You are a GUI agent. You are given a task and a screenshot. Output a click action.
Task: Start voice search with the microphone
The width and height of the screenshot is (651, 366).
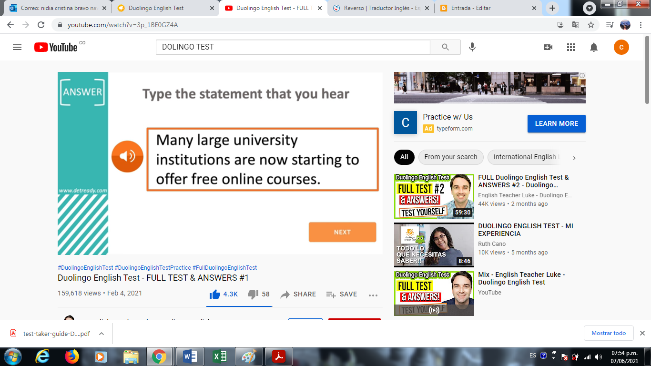coord(472,47)
